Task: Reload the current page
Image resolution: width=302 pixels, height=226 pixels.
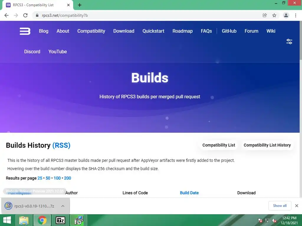Action: click(x=25, y=15)
